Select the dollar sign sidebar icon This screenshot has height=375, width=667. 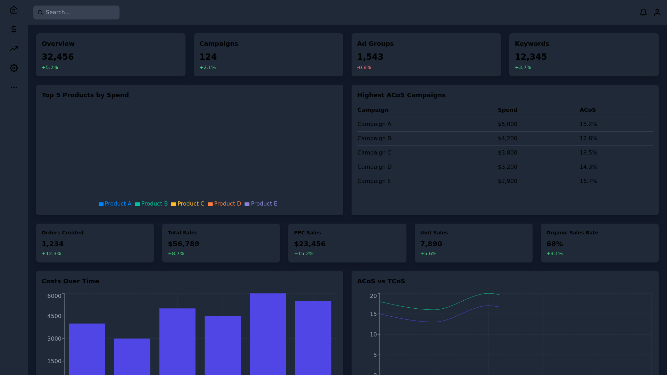point(14,29)
